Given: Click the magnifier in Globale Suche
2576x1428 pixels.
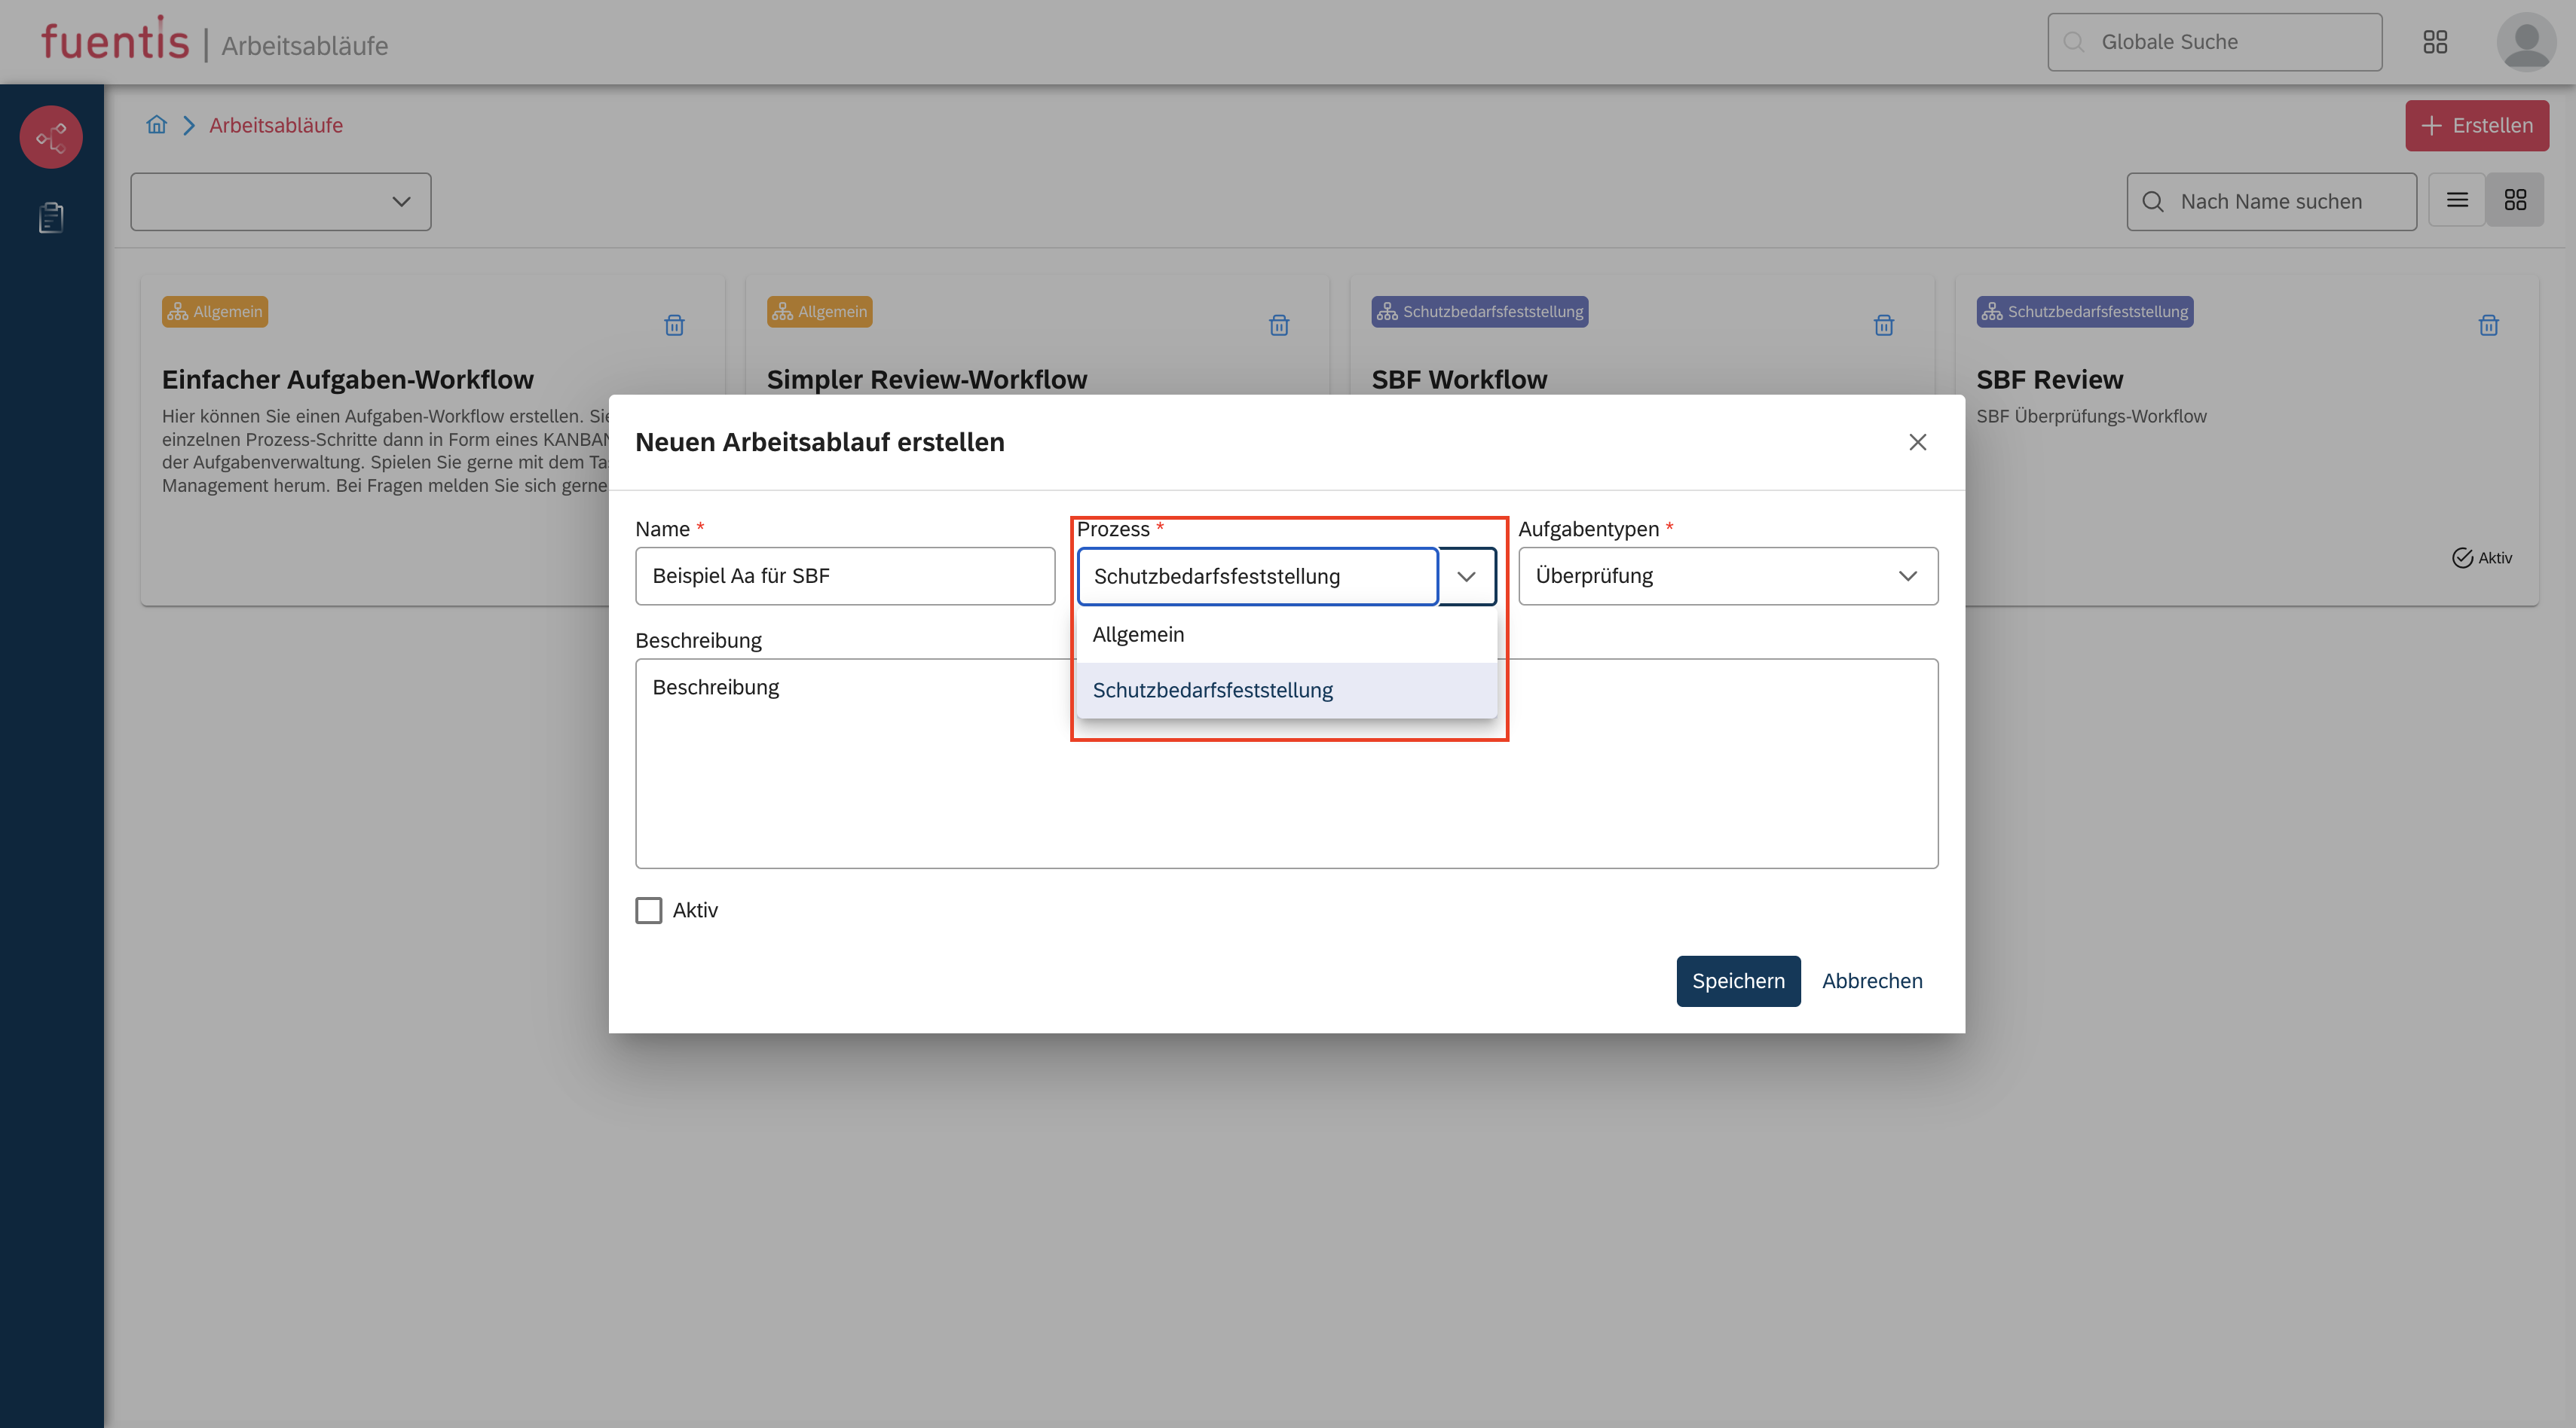Looking at the screenshot, I should (2073, 42).
